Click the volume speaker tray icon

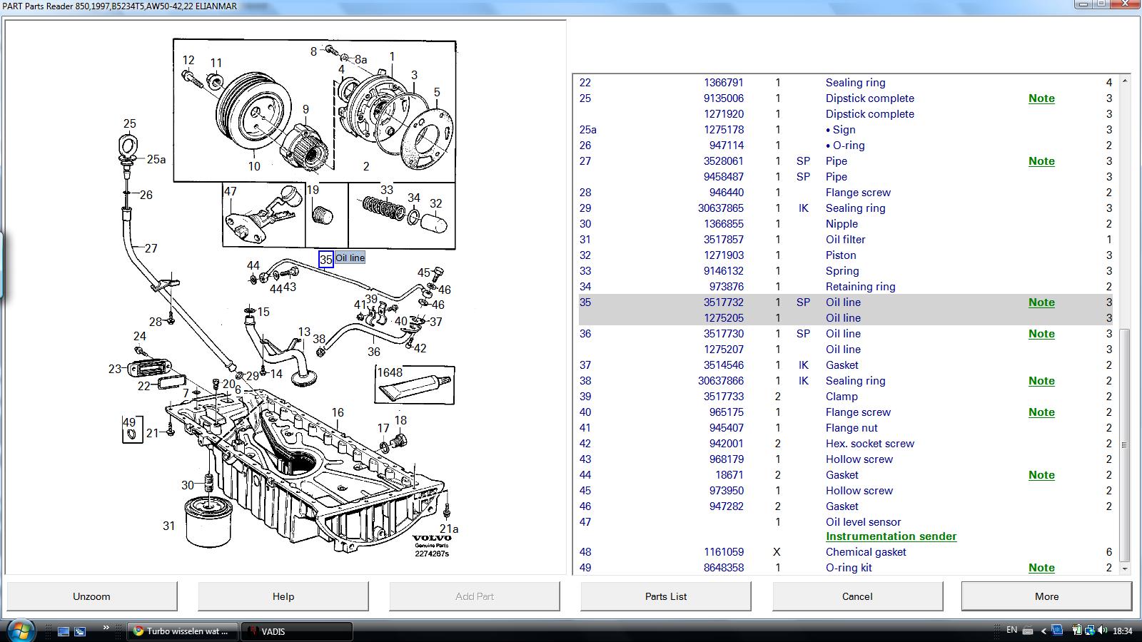pos(1103,631)
